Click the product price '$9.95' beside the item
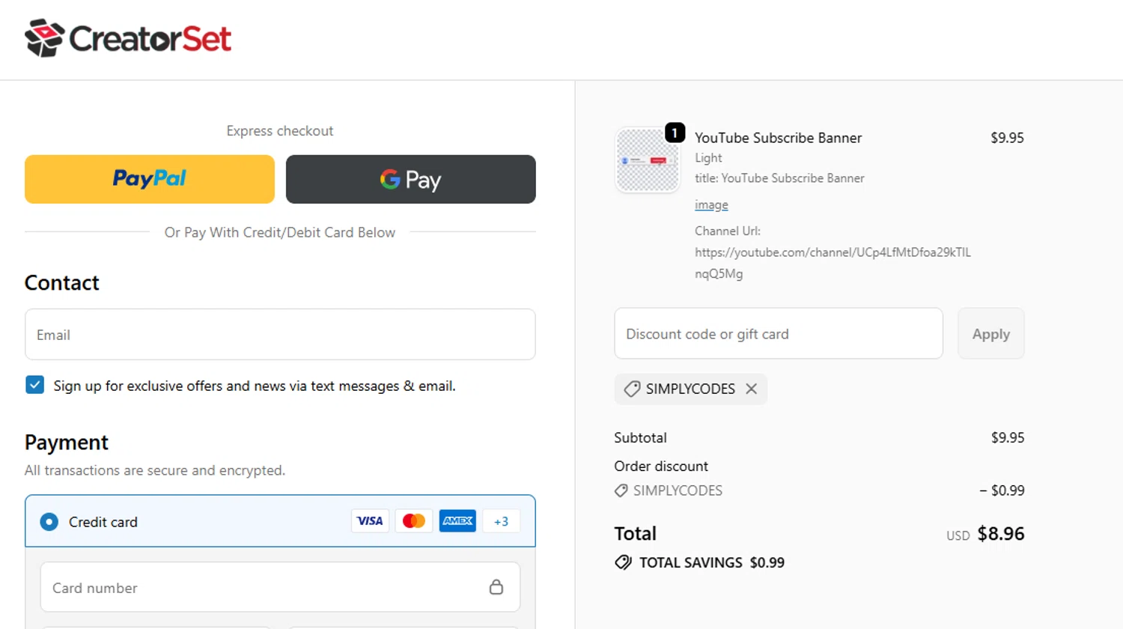1123x629 pixels. [x=1007, y=138]
